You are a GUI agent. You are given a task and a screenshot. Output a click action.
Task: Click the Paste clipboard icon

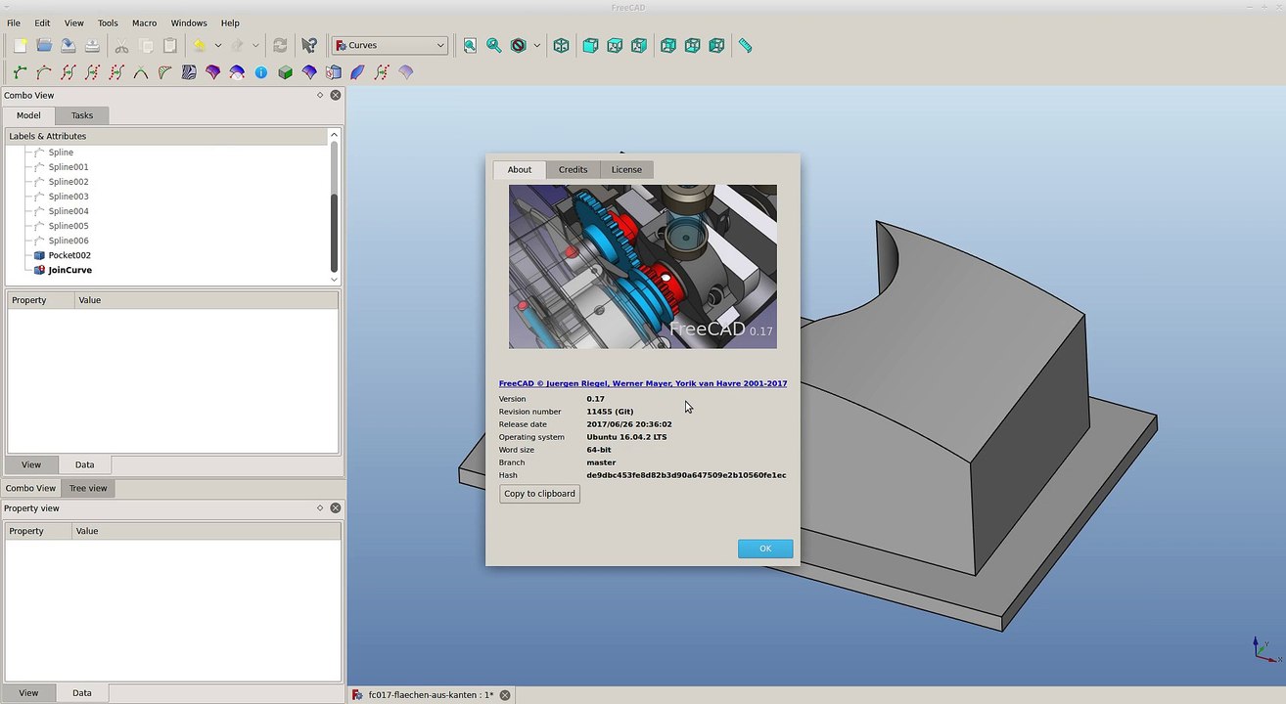[169, 45]
